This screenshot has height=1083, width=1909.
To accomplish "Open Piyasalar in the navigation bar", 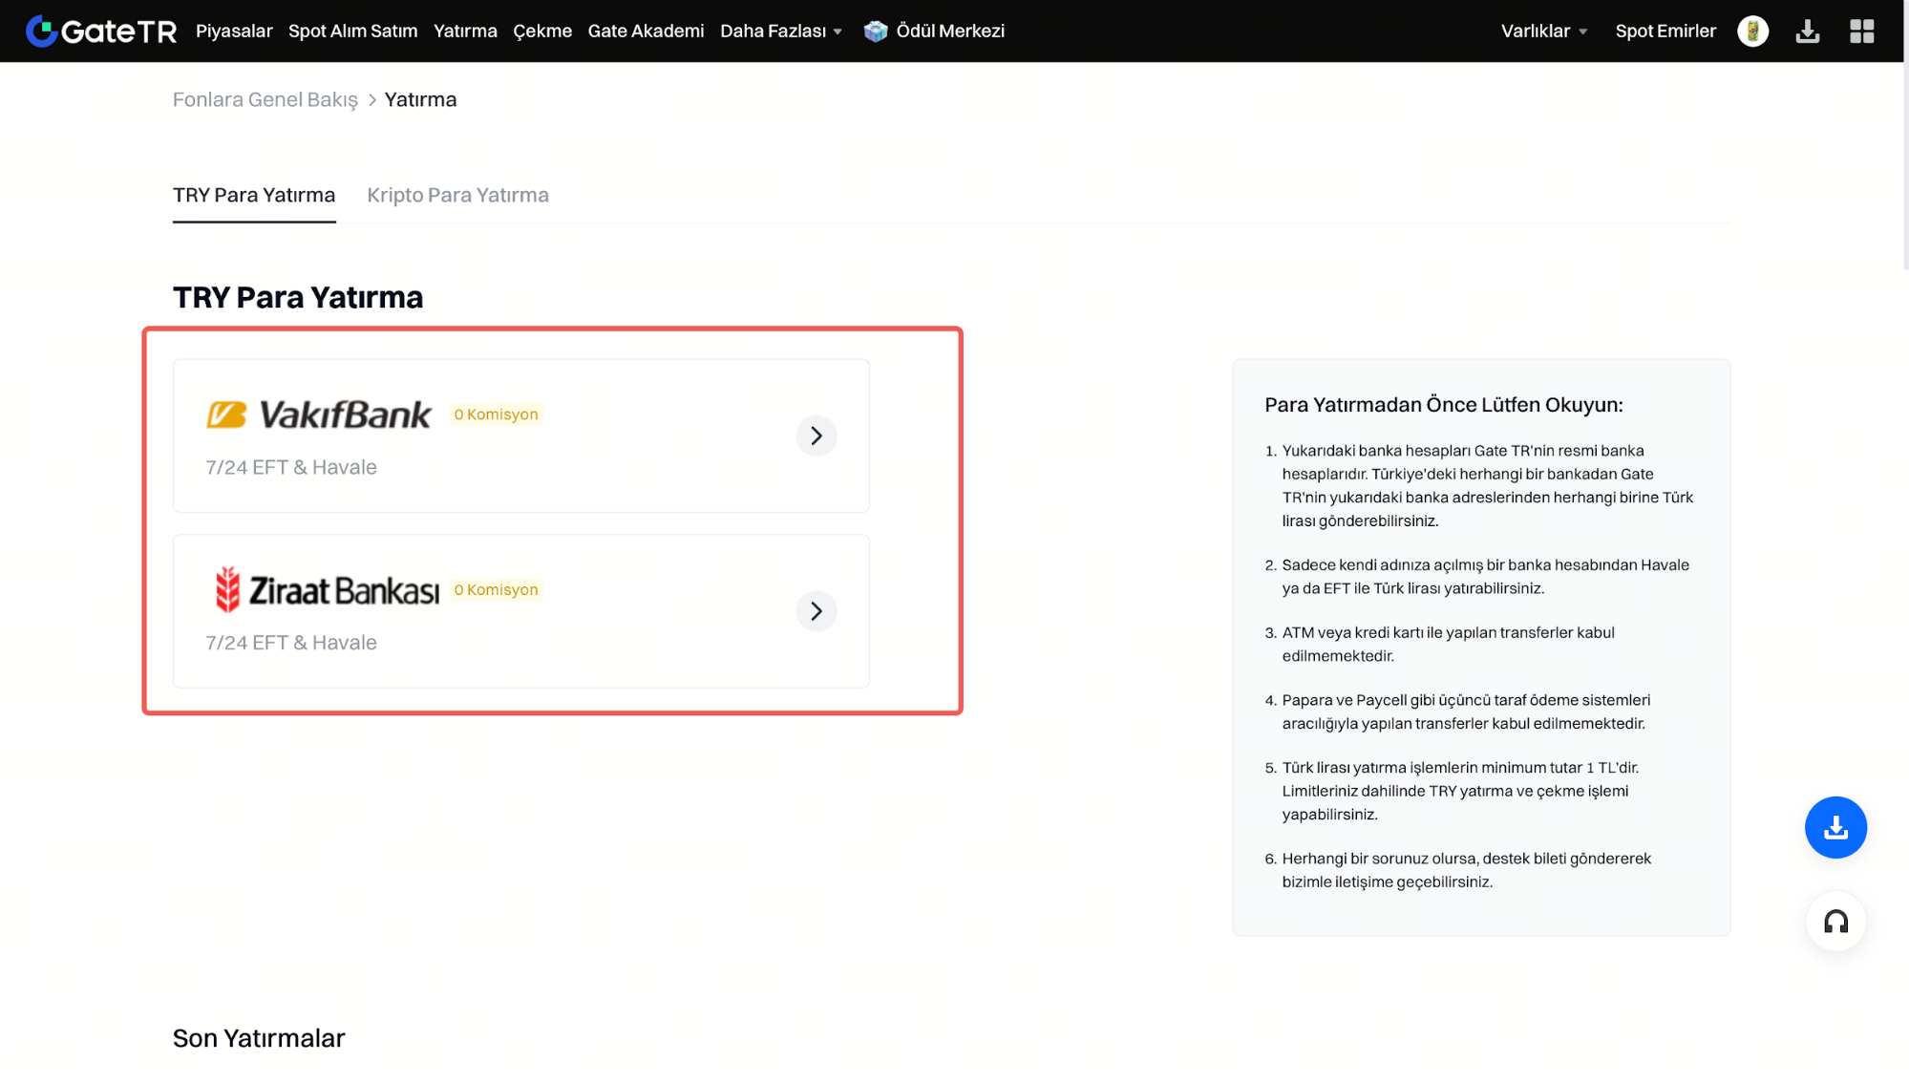I will 234,31.
